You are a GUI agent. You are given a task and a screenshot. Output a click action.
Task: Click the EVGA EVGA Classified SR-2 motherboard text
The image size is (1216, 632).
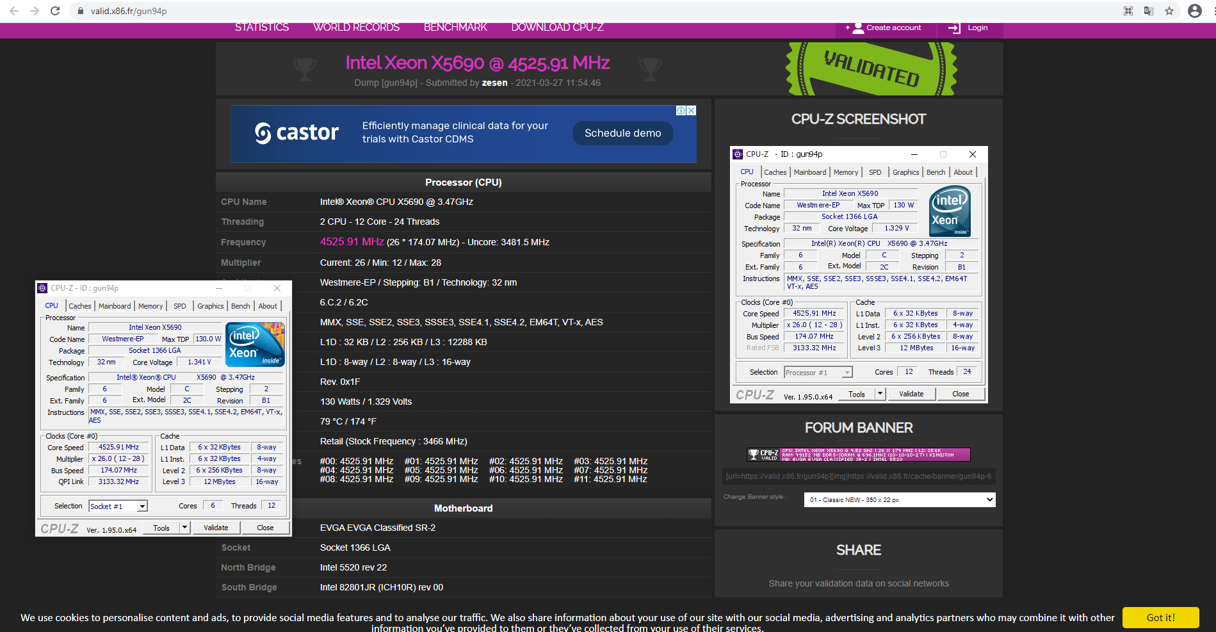[378, 528]
